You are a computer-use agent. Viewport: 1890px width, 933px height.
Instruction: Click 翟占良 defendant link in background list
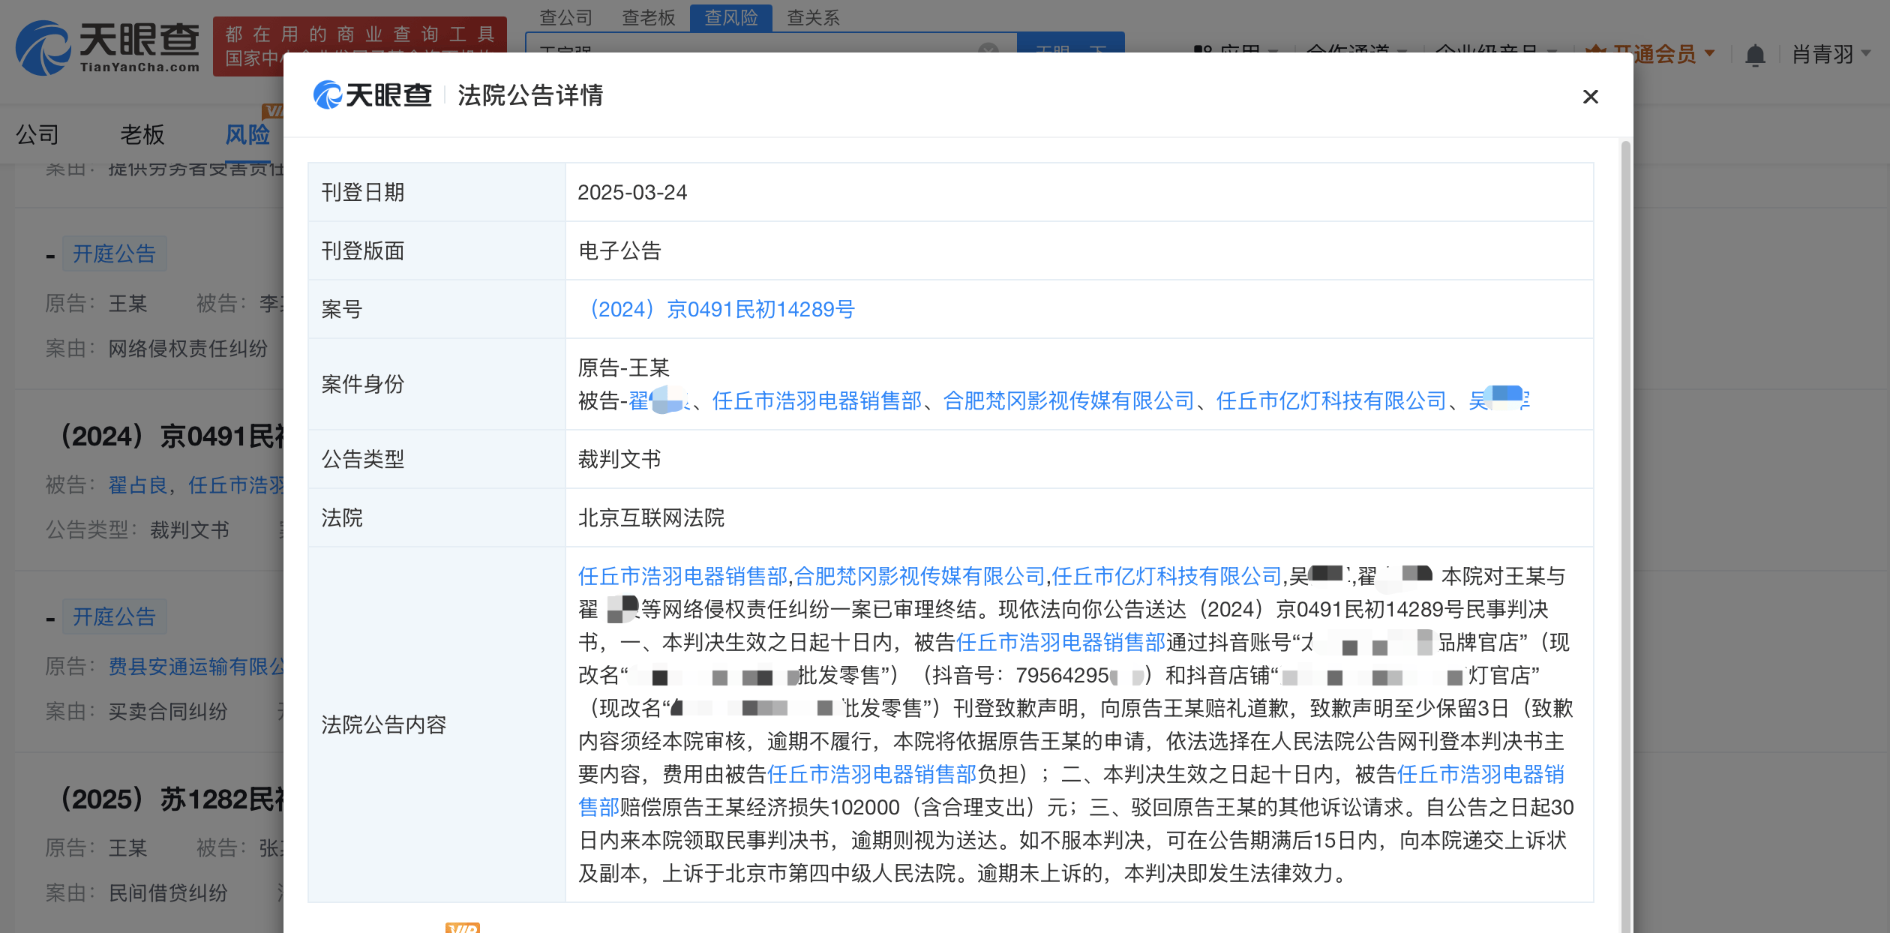click(138, 485)
